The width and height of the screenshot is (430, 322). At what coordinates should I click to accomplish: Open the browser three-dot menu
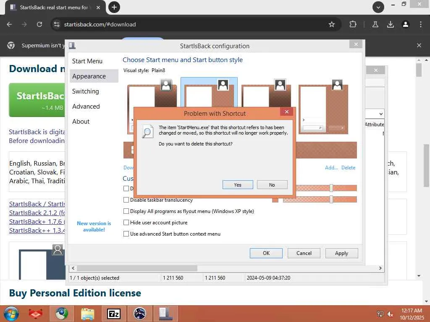[421, 24]
